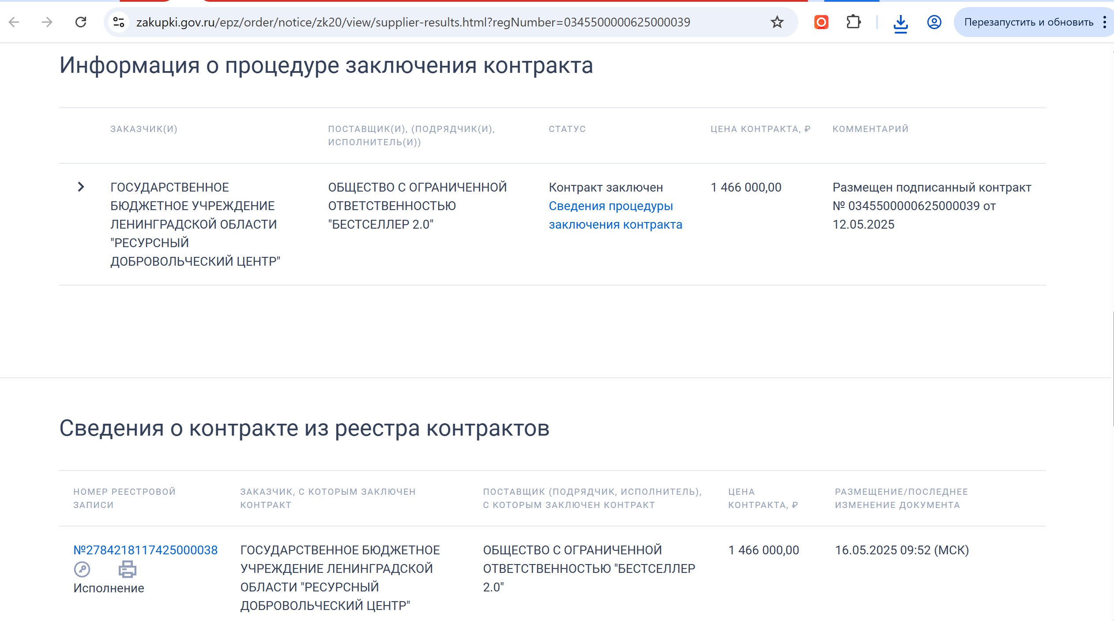Select the Размещен подписанный контракт comment
1114x621 pixels.
[932, 206]
